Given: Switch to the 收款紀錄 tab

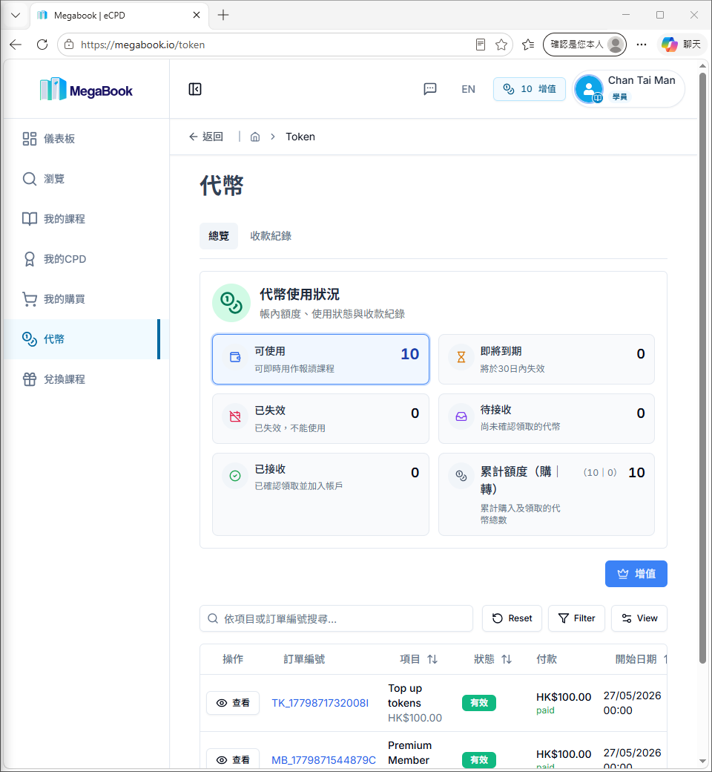Looking at the screenshot, I should pos(271,236).
